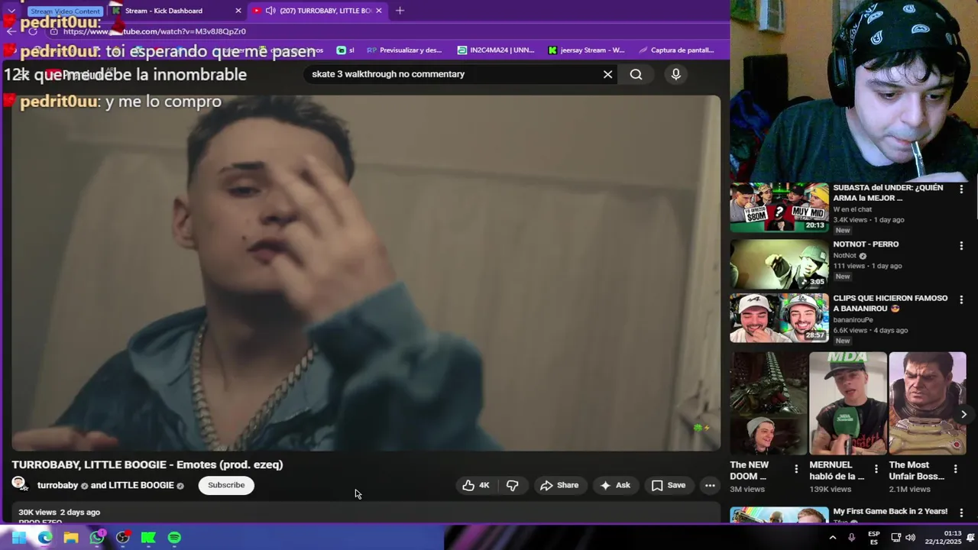
Task: Open Kick app from taskbar
Action: (x=148, y=538)
